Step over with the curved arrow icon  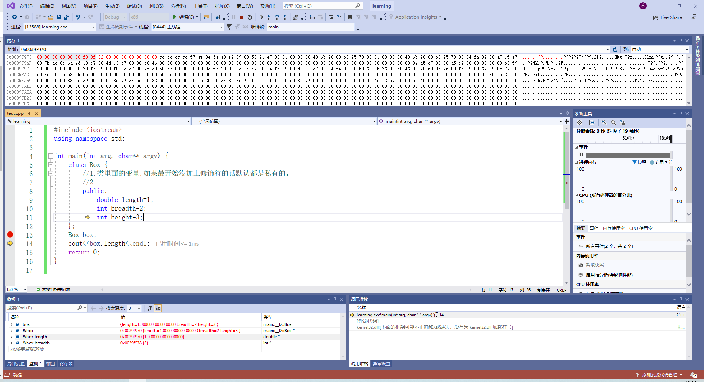pos(277,17)
